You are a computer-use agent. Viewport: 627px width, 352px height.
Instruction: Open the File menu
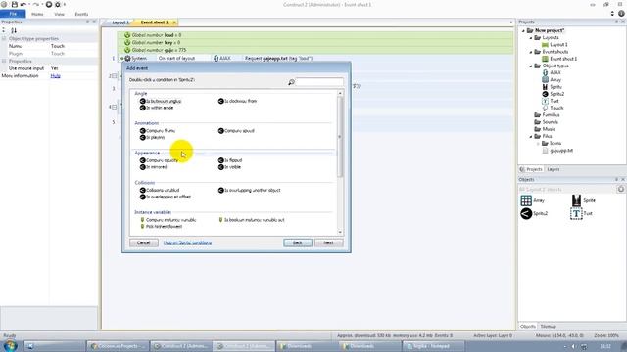(x=13, y=14)
